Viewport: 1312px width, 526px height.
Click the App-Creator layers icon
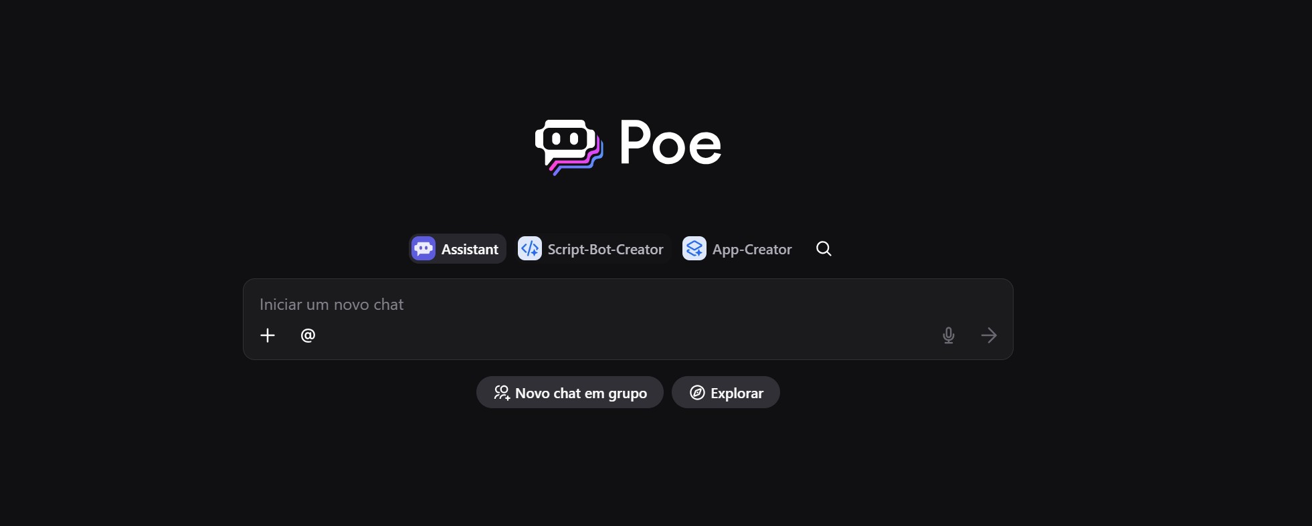694,249
